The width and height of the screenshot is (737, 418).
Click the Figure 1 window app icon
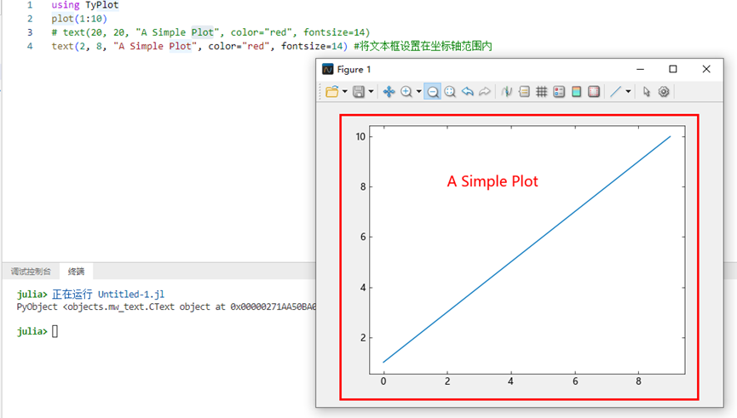[328, 70]
